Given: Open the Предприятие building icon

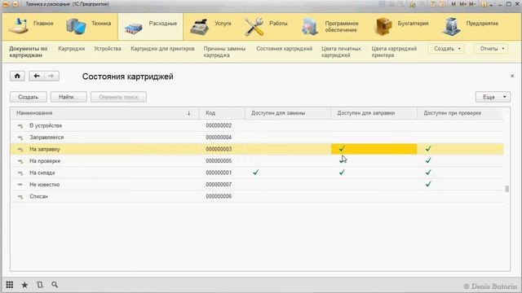Looking at the screenshot, I should point(451,27).
